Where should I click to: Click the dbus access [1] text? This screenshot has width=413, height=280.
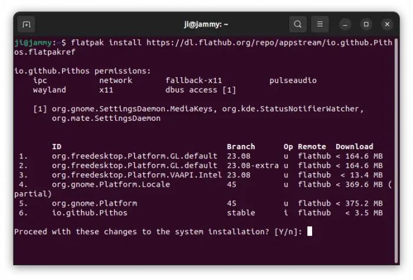click(x=201, y=90)
